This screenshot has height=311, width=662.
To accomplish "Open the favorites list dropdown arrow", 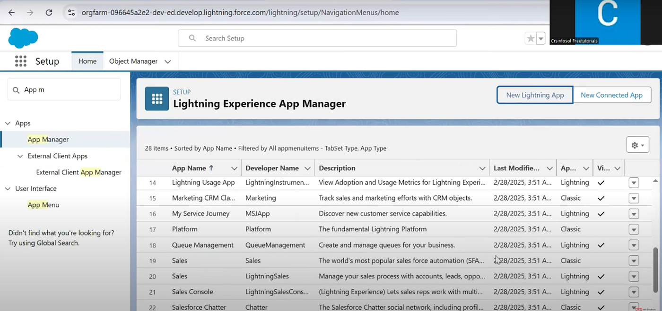I will (541, 39).
